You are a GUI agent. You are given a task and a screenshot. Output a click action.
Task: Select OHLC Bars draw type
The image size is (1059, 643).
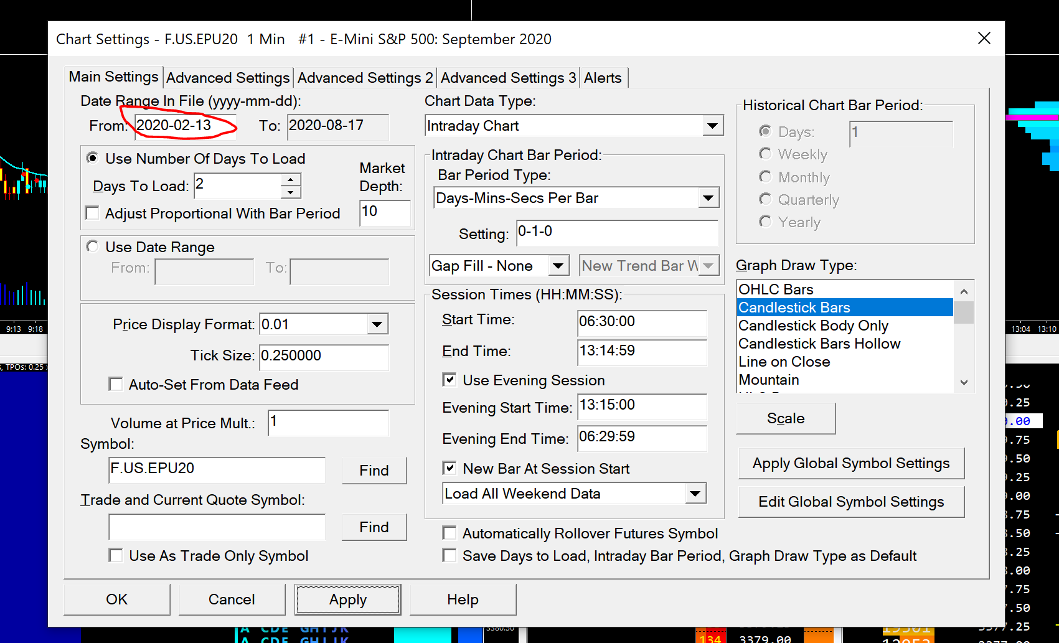[x=845, y=289]
